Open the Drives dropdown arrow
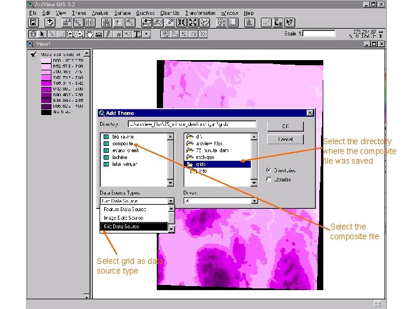Viewport: 412px width, 309px height. 254,201
